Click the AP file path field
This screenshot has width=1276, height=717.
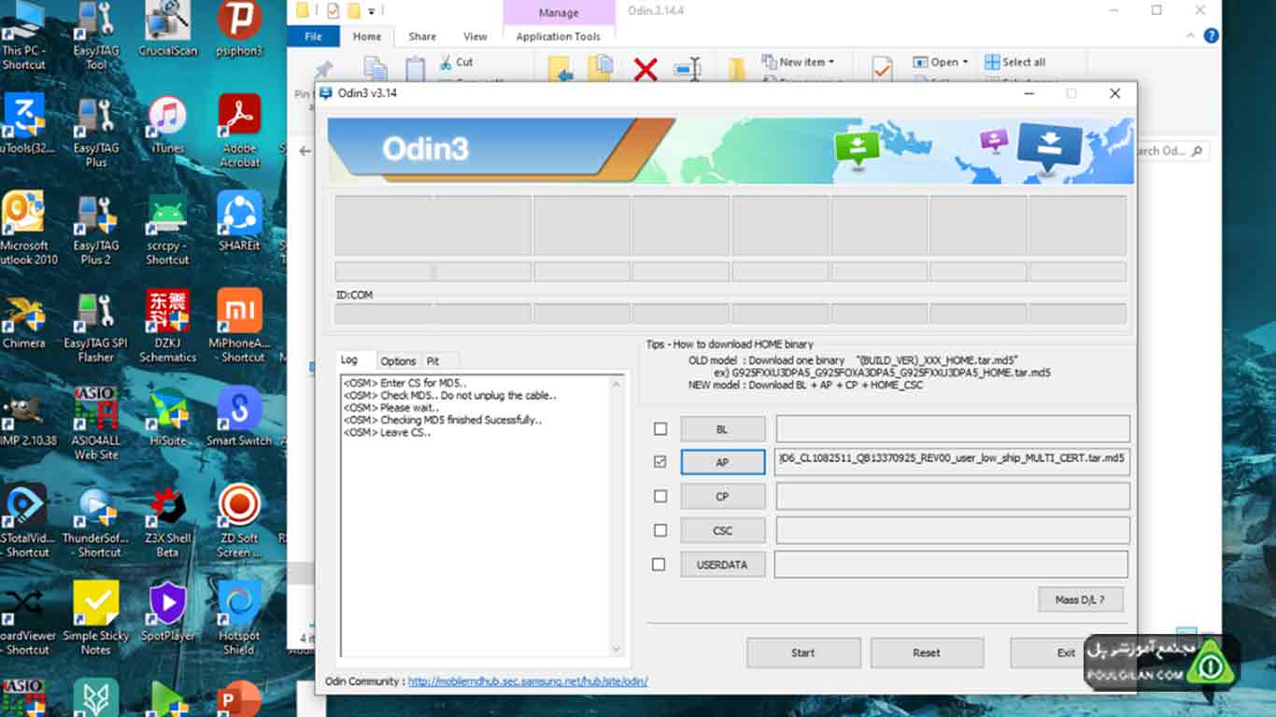pos(952,462)
